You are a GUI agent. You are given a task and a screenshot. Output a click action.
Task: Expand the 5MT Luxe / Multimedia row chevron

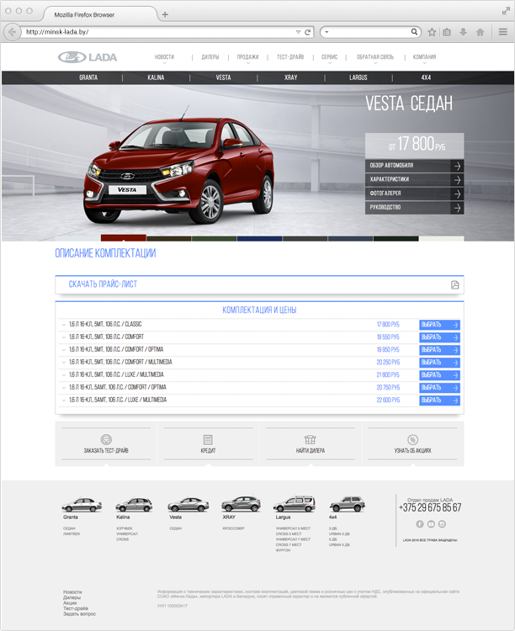pos(64,375)
